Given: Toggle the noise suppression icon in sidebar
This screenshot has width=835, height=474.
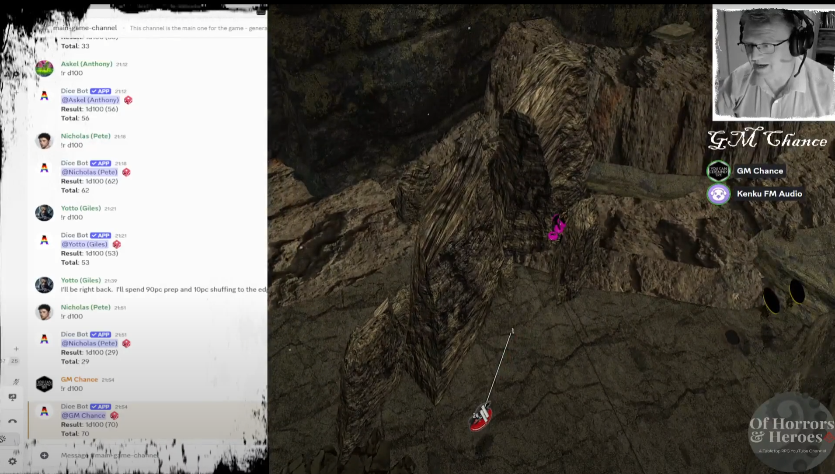Looking at the screenshot, I should point(16,381).
